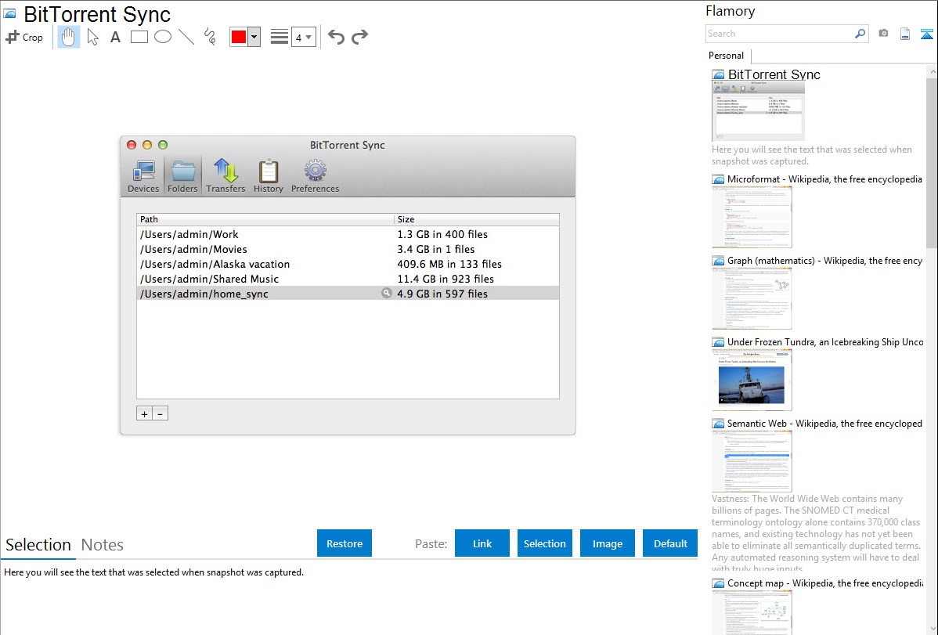Open the Graph (mathematics) Wikipedia snapshot thumbnail
938x635 pixels.
coord(752,298)
